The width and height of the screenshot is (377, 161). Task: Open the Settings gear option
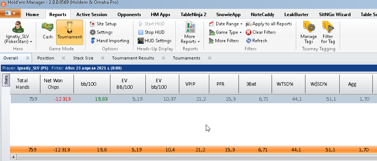pos(101,32)
